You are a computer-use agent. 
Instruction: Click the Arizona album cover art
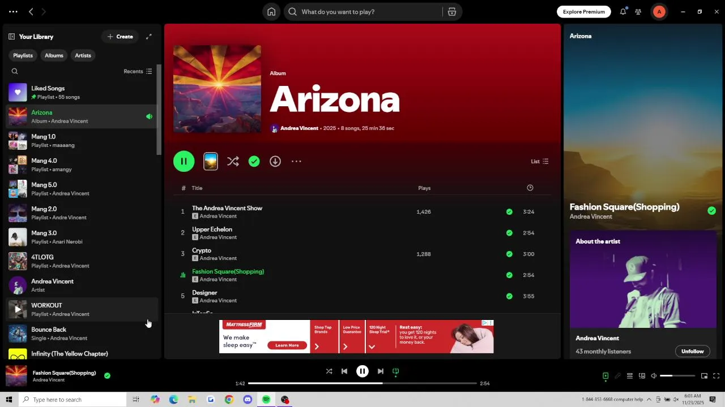(x=217, y=89)
